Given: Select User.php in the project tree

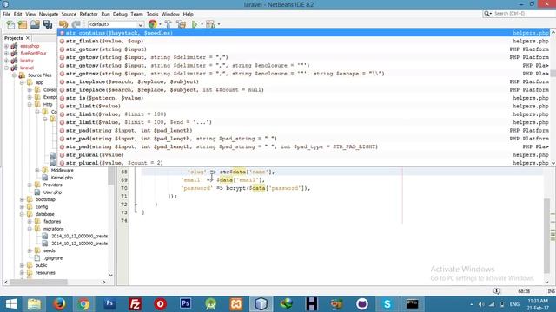Looking at the screenshot, I should [x=52, y=192].
